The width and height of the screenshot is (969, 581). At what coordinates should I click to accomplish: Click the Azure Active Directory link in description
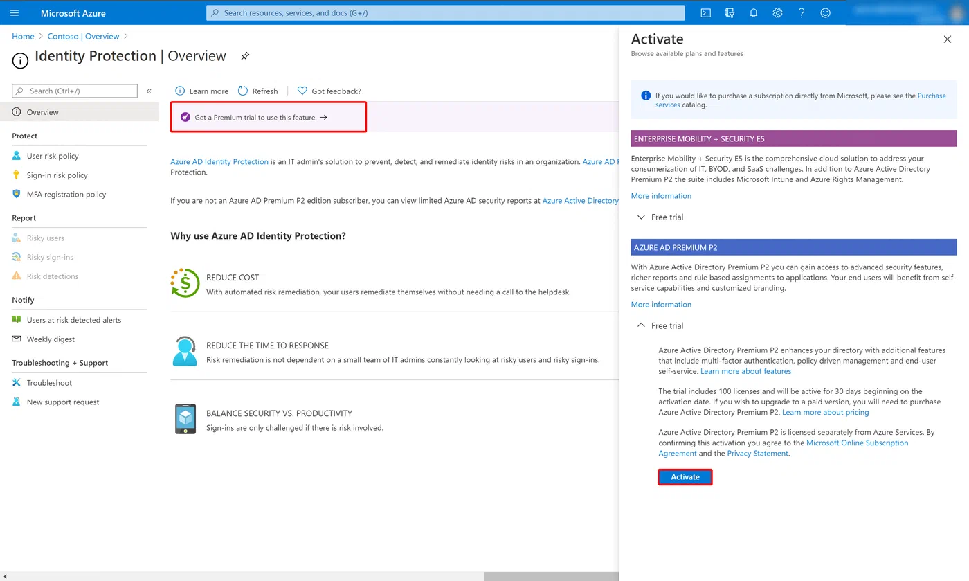(580, 201)
